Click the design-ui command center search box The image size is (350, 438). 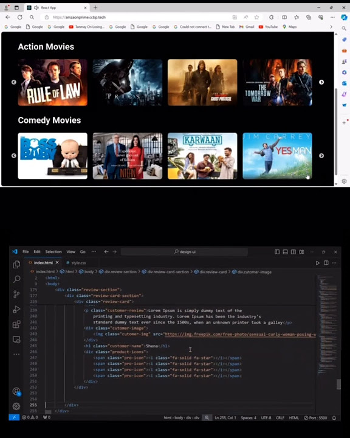point(184,252)
